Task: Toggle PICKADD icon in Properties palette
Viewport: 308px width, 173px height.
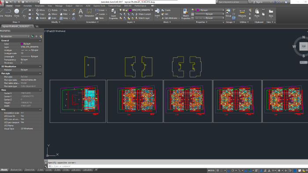Action: click(33, 36)
